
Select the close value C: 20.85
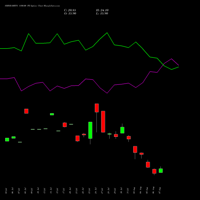click(70, 10)
